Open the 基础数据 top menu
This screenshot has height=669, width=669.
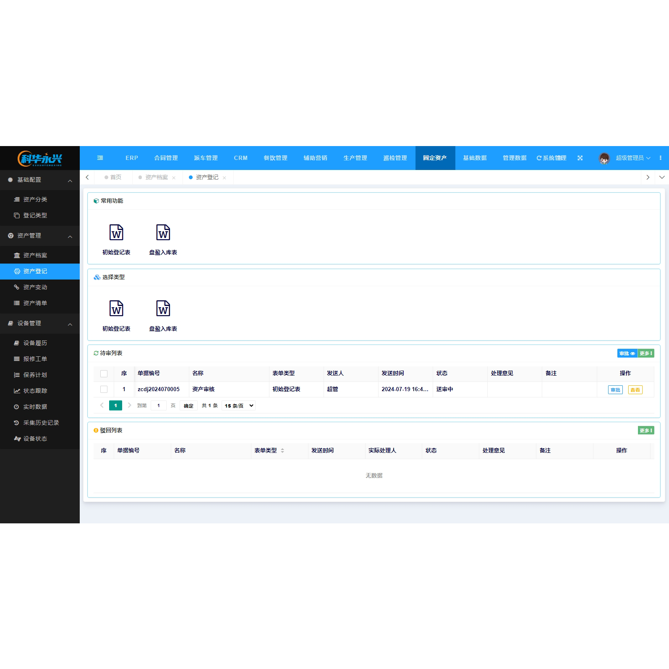[475, 158]
